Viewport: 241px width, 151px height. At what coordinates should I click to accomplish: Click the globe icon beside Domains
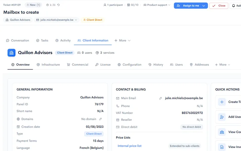point(18,119)
